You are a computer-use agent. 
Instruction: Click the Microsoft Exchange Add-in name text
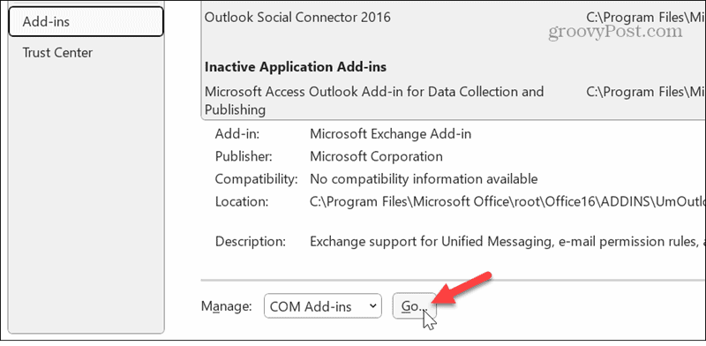tap(390, 134)
